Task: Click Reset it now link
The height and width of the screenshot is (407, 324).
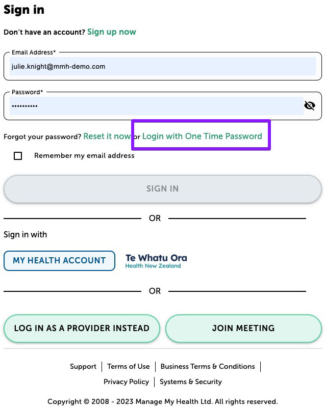Action: tap(107, 137)
